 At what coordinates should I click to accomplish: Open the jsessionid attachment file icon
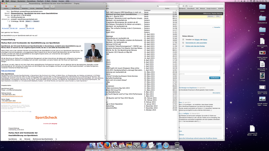point(26,26)
